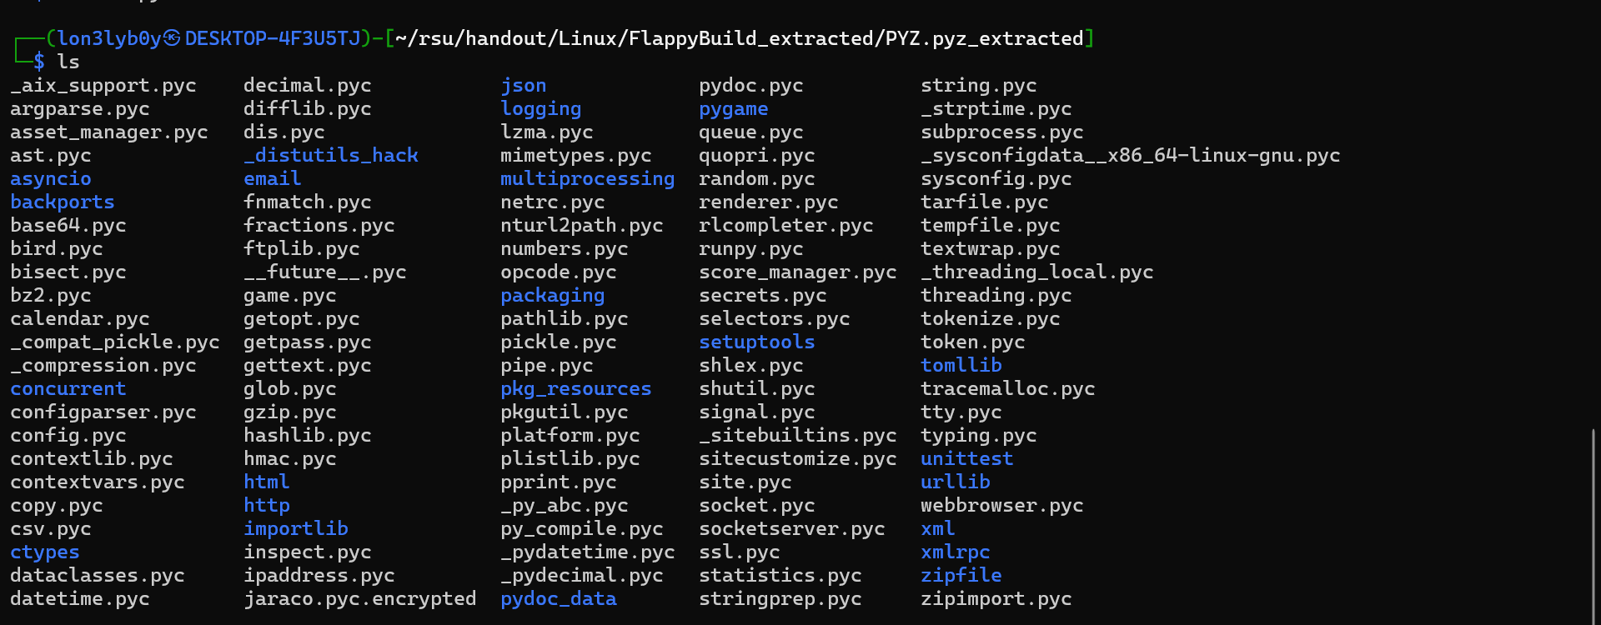Click the _sysconfigdata__x86_64-linux-gnu.pyc file name
The image size is (1601, 625).
click(1130, 156)
